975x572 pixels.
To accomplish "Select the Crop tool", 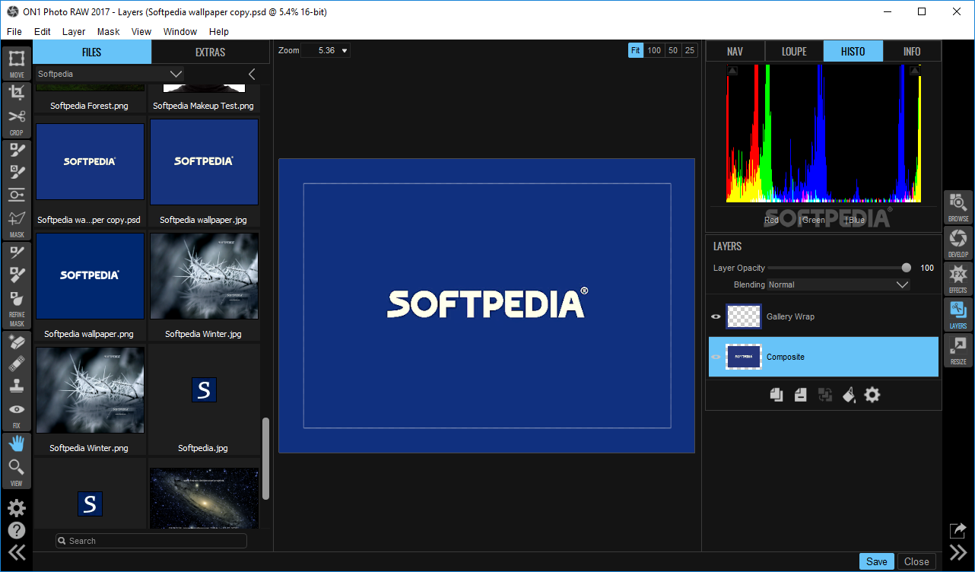I will (17, 93).
